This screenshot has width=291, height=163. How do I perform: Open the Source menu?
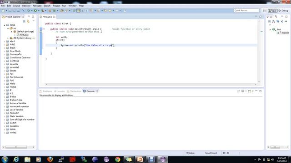[x=16, y=6]
